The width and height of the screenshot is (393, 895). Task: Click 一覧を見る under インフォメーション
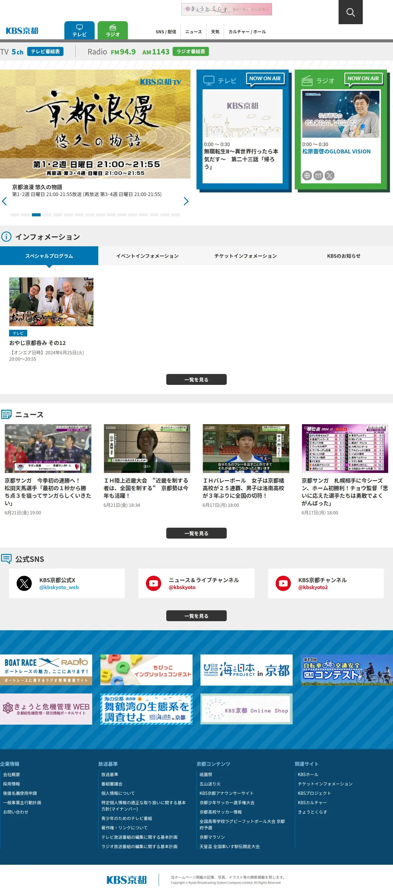(x=197, y=379)
